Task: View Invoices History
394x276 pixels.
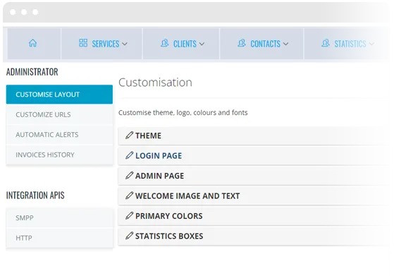Action: pos(59,155)
